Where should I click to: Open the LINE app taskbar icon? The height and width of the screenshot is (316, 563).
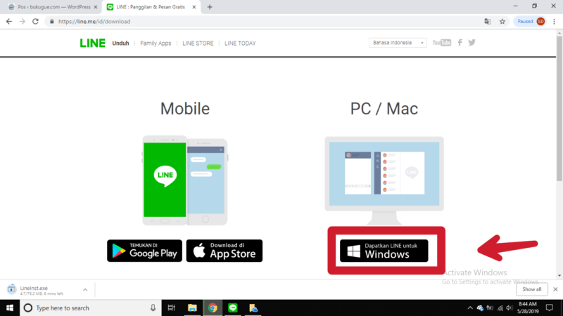click(233, 308)
